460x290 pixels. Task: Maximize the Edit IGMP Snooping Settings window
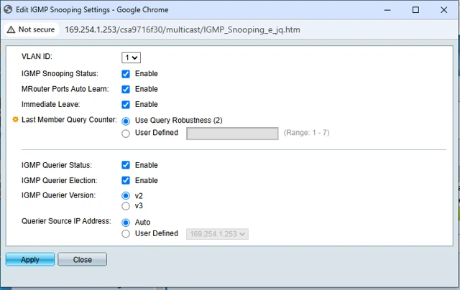tap(415, 10)
